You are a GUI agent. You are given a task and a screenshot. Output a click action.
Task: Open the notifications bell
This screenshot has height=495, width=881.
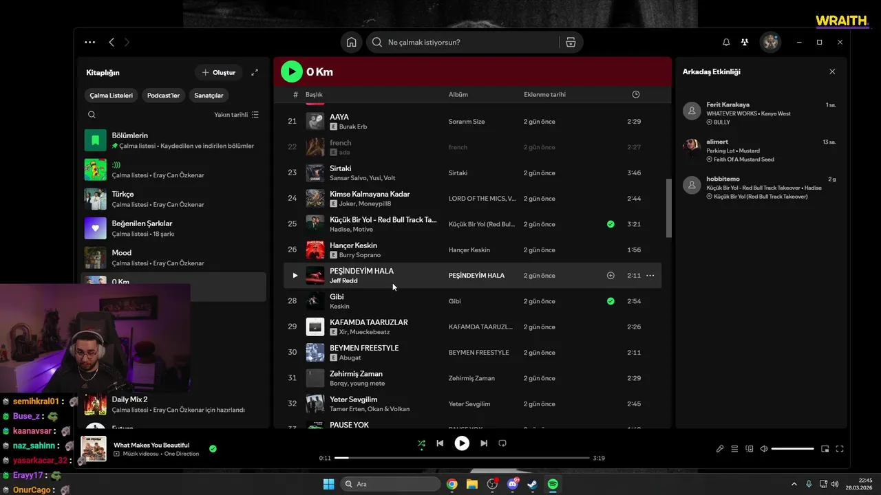point(726,42)
